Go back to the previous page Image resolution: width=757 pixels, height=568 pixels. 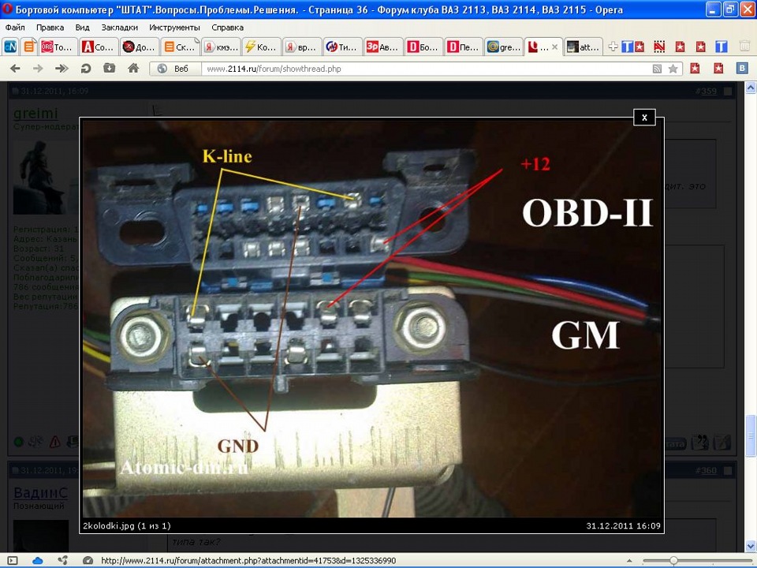[15, 69]
